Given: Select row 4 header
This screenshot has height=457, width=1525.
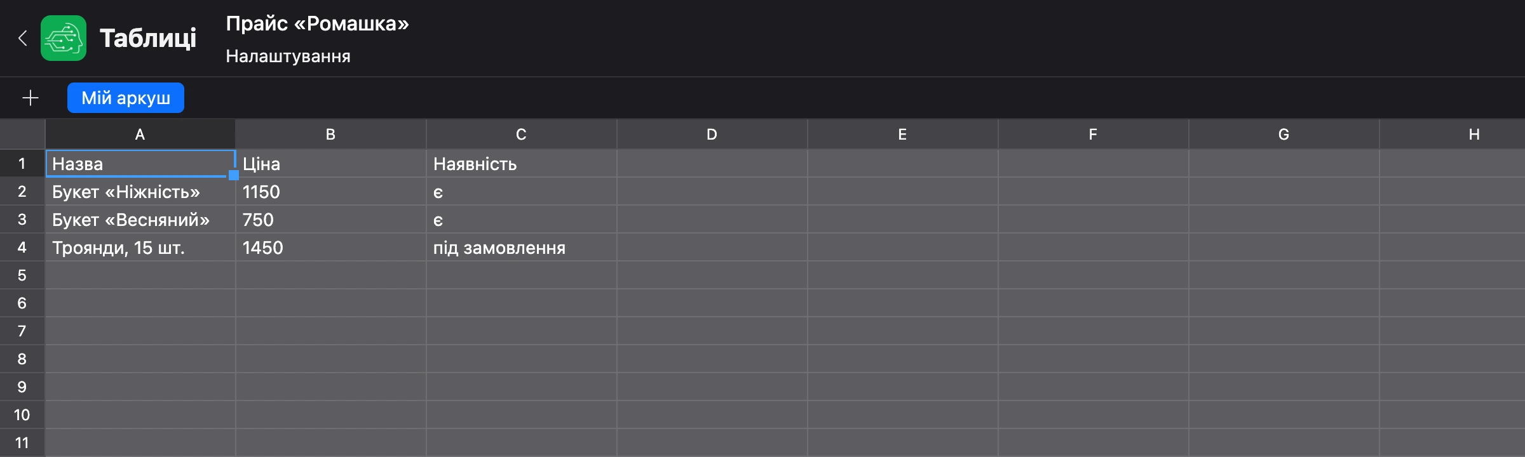Looking at the screenshot, I should click(22, 247).
